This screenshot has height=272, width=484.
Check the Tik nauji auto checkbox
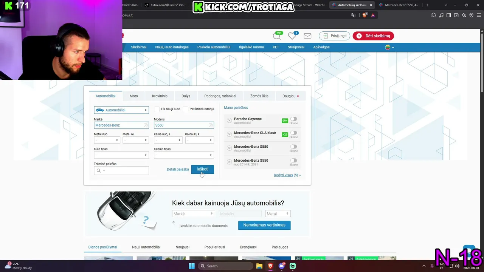pyautogui.click(x=157, y=109)
